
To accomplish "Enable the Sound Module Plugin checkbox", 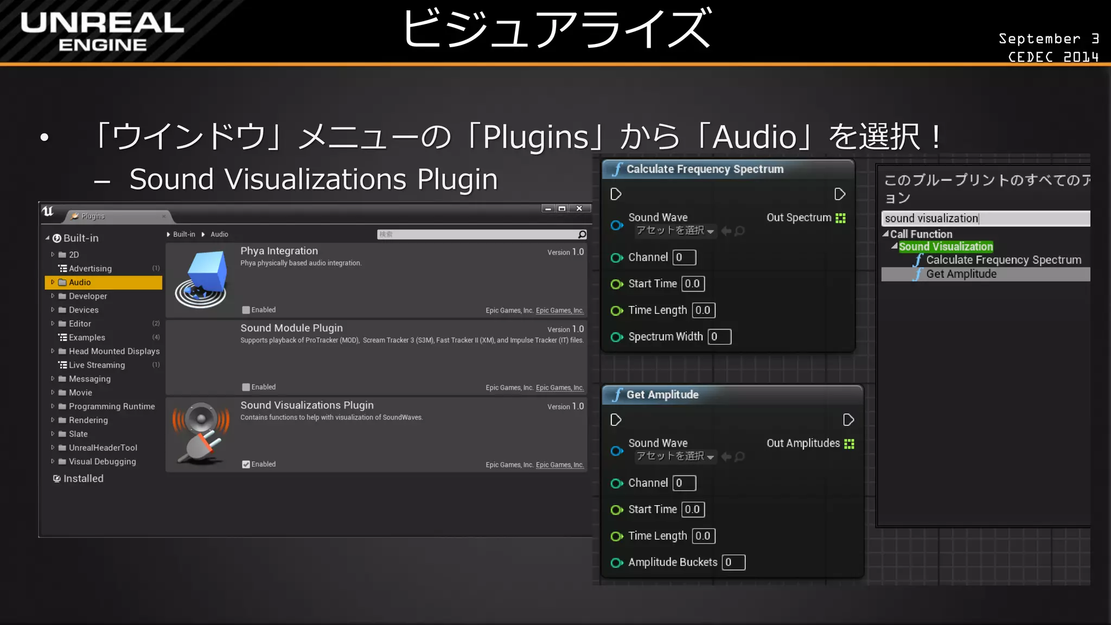I will click(246, 387).
